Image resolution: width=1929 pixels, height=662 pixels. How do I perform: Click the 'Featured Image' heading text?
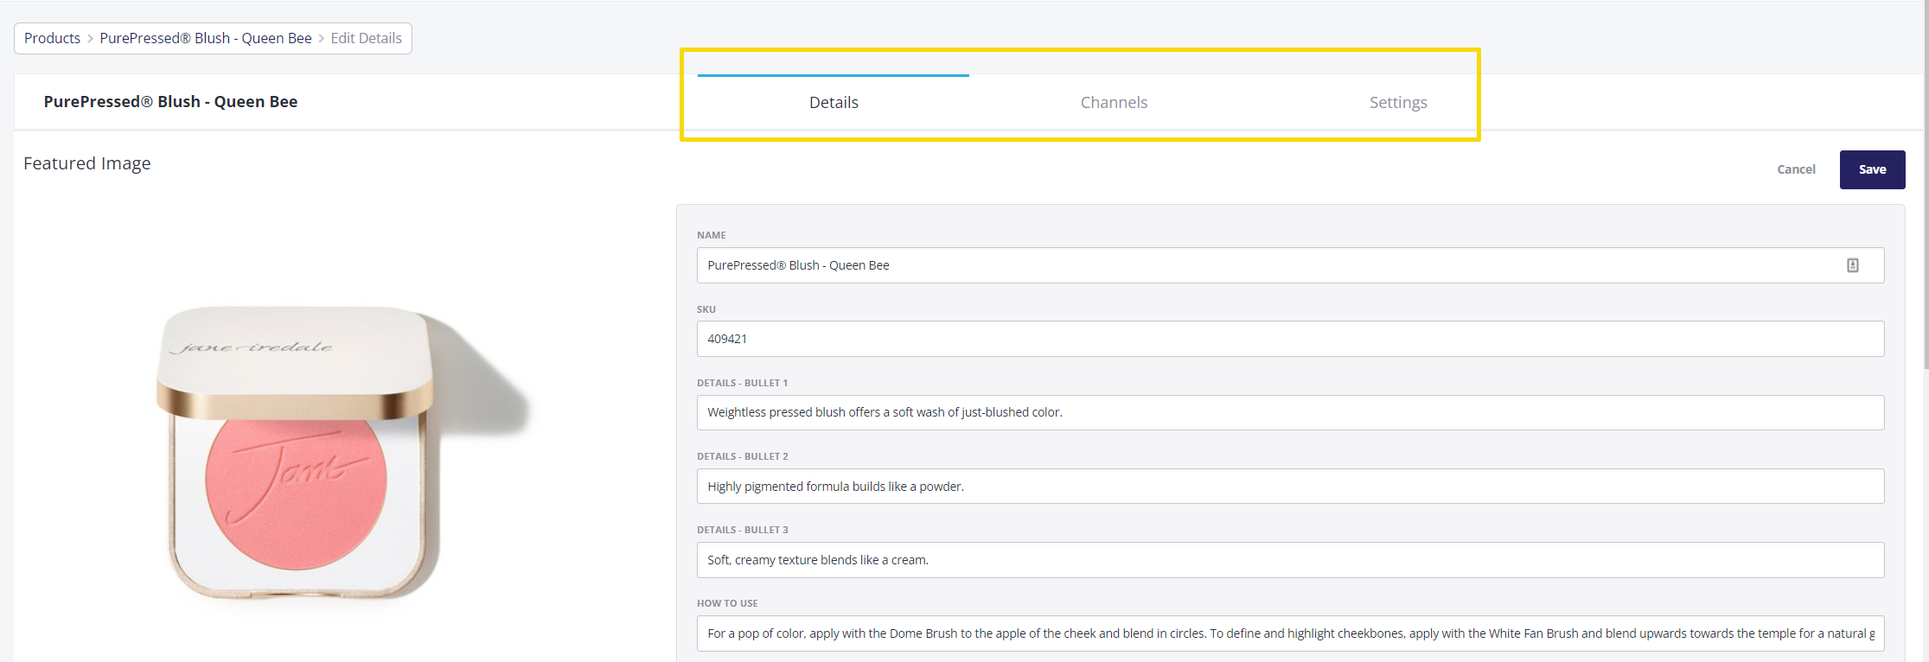tap(86, 163)
